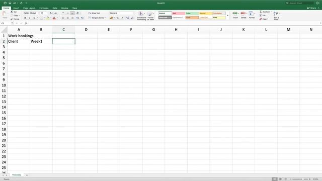Viewport: 322px width, 181px height.
Task: Cut the selection with scissors icon
Action: (12, 12)
